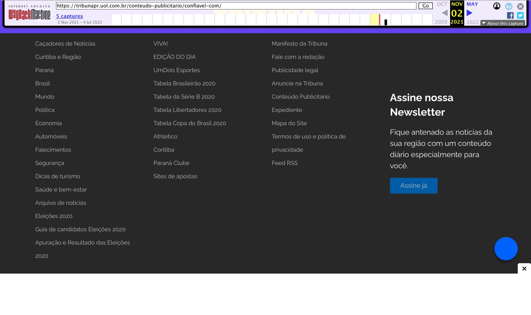Open EDIÇÃO DO DIA link

tap(174, 57)
